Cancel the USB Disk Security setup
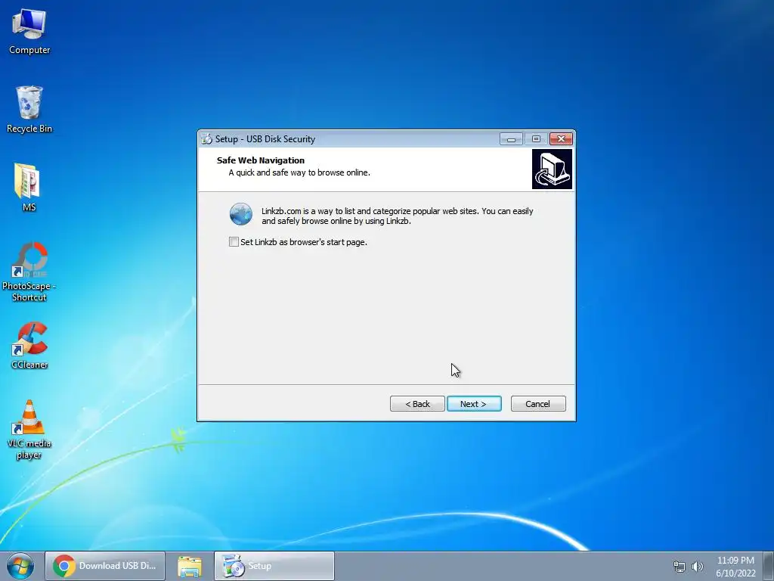Screen dimensions: 774x581 (538, 404)
